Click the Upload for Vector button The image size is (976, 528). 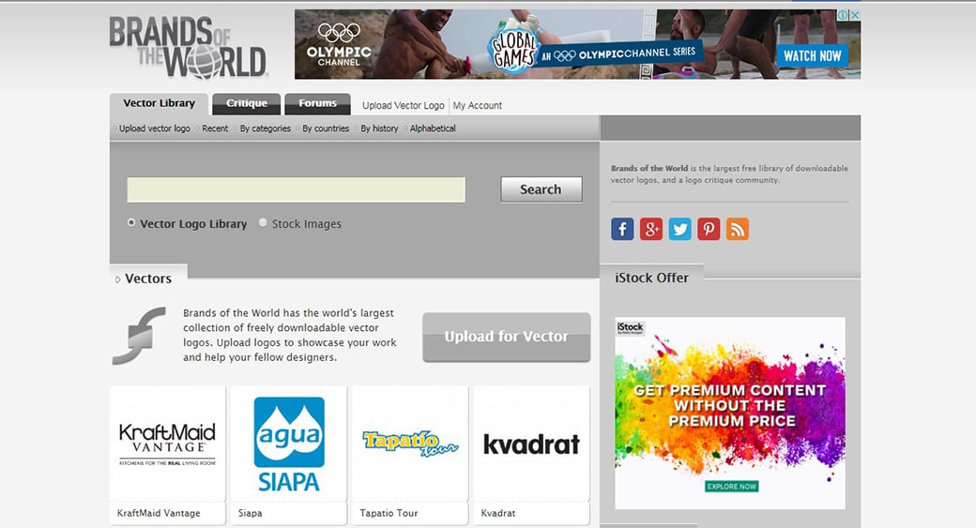[x=506, y=337]
